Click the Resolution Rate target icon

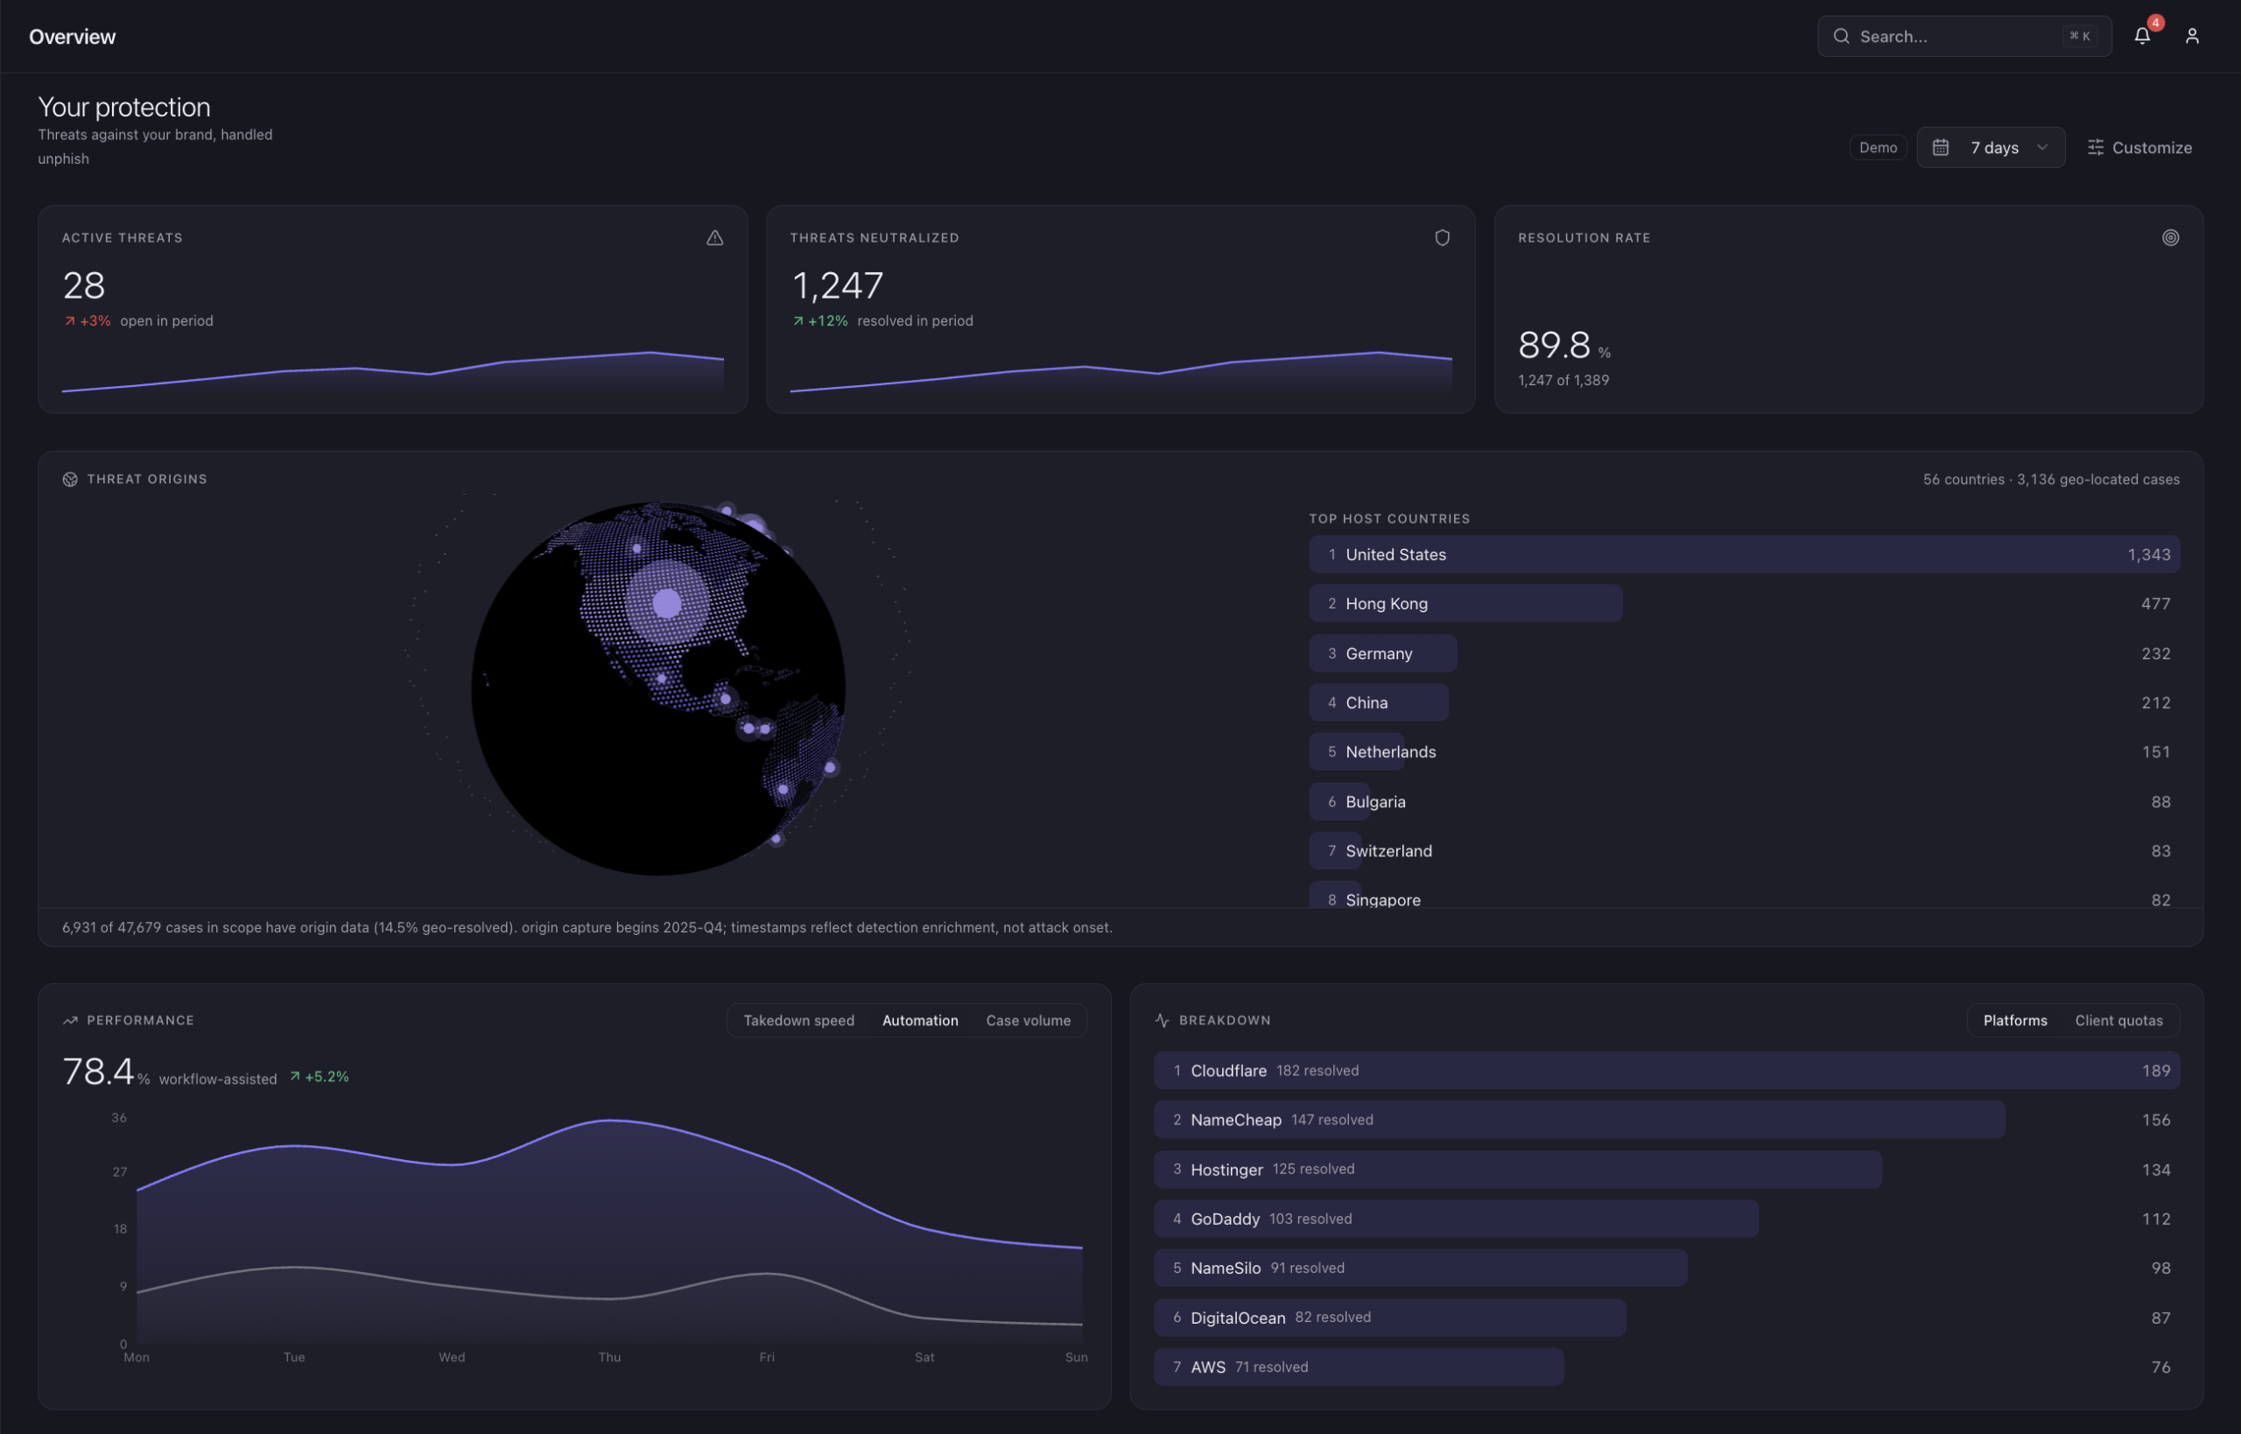[x=2169, y=238]
